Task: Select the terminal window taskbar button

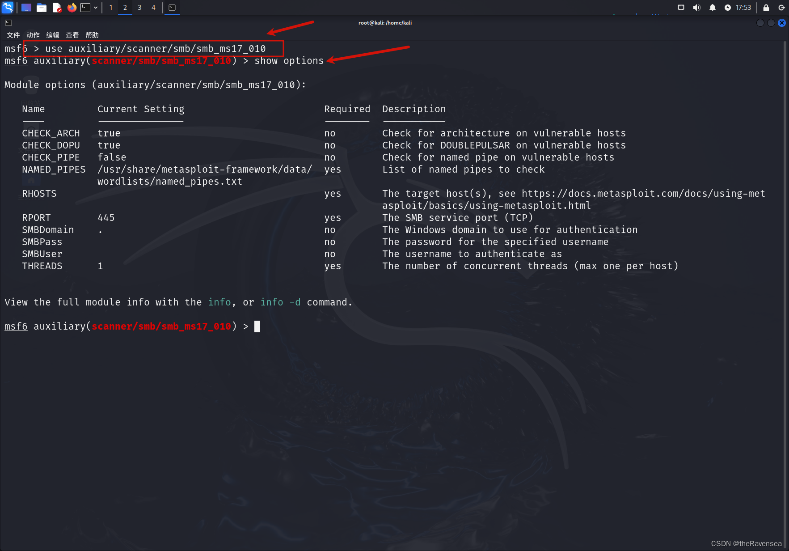Action: 172,8
